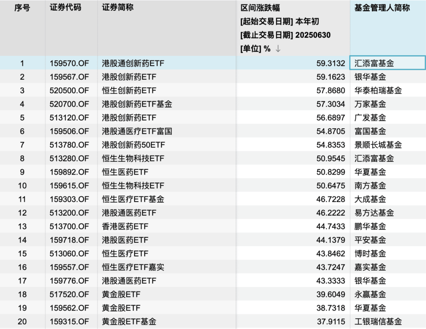Click value cell 59.1623
The height and width of the screenshot is (329, 426).
coord(331,77)
